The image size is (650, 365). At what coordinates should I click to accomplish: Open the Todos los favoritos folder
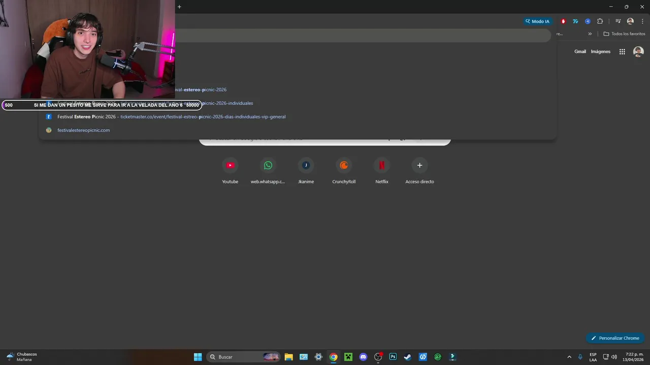click(x=624, y=34)
